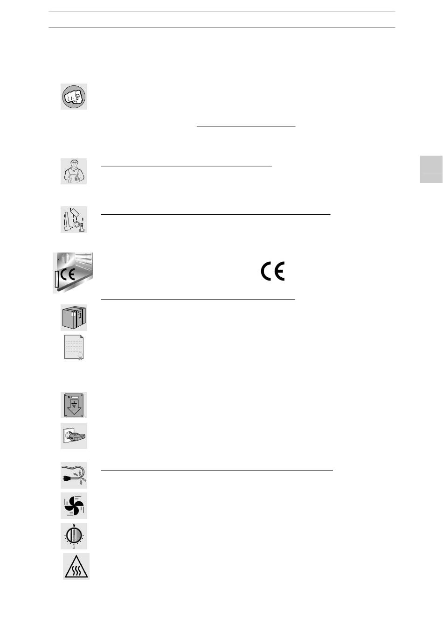This screenshot has height=632, width=443.
Task: Click the pointing fist attention icon
Action: (74, 97)
